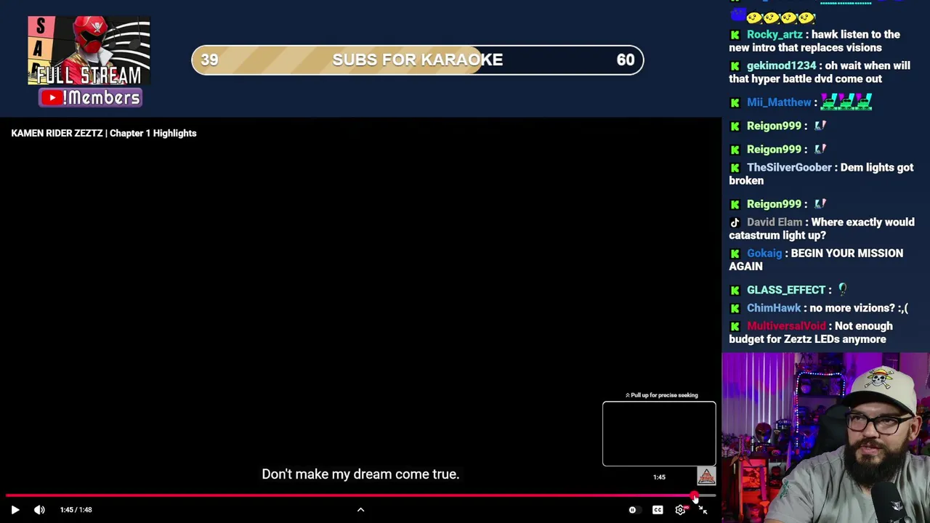This screenshot has width=930, height=523.
Task: Click message 'no more vizions? :,('
Action: [859, 308]
